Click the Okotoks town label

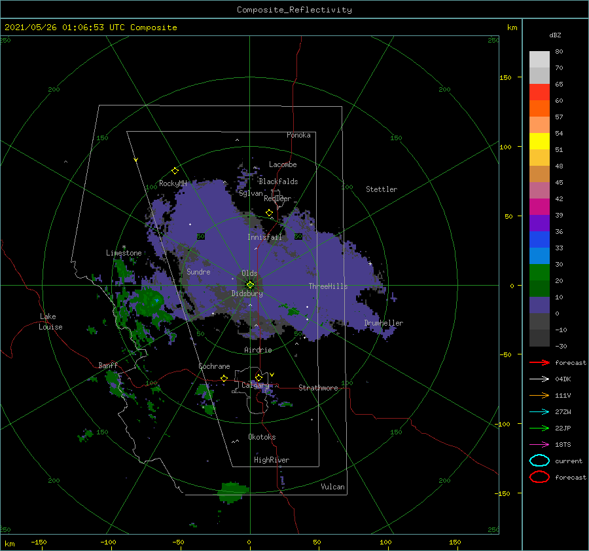coord(262,437)
